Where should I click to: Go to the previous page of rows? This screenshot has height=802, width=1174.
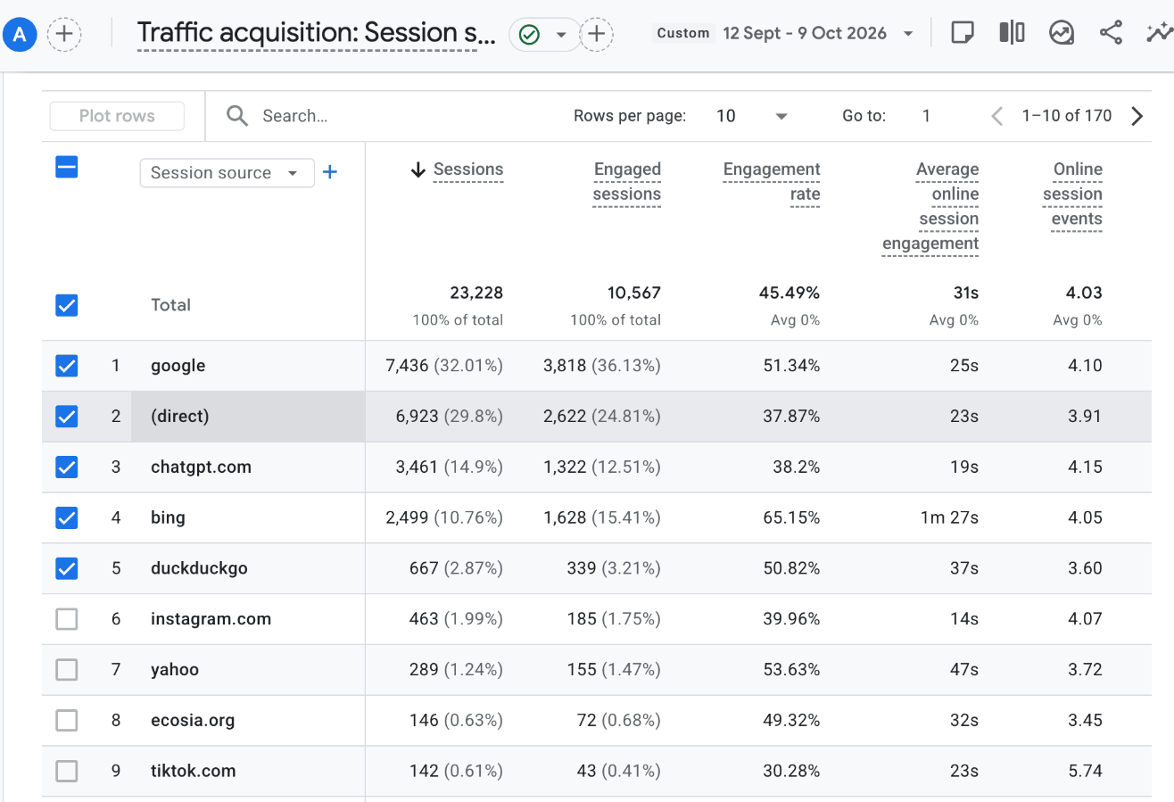[997, 116]
